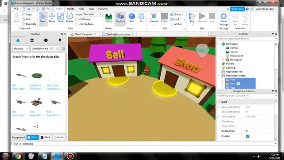Open Toolbox inventory grid tab
The image size is (284, 160).
32,40
